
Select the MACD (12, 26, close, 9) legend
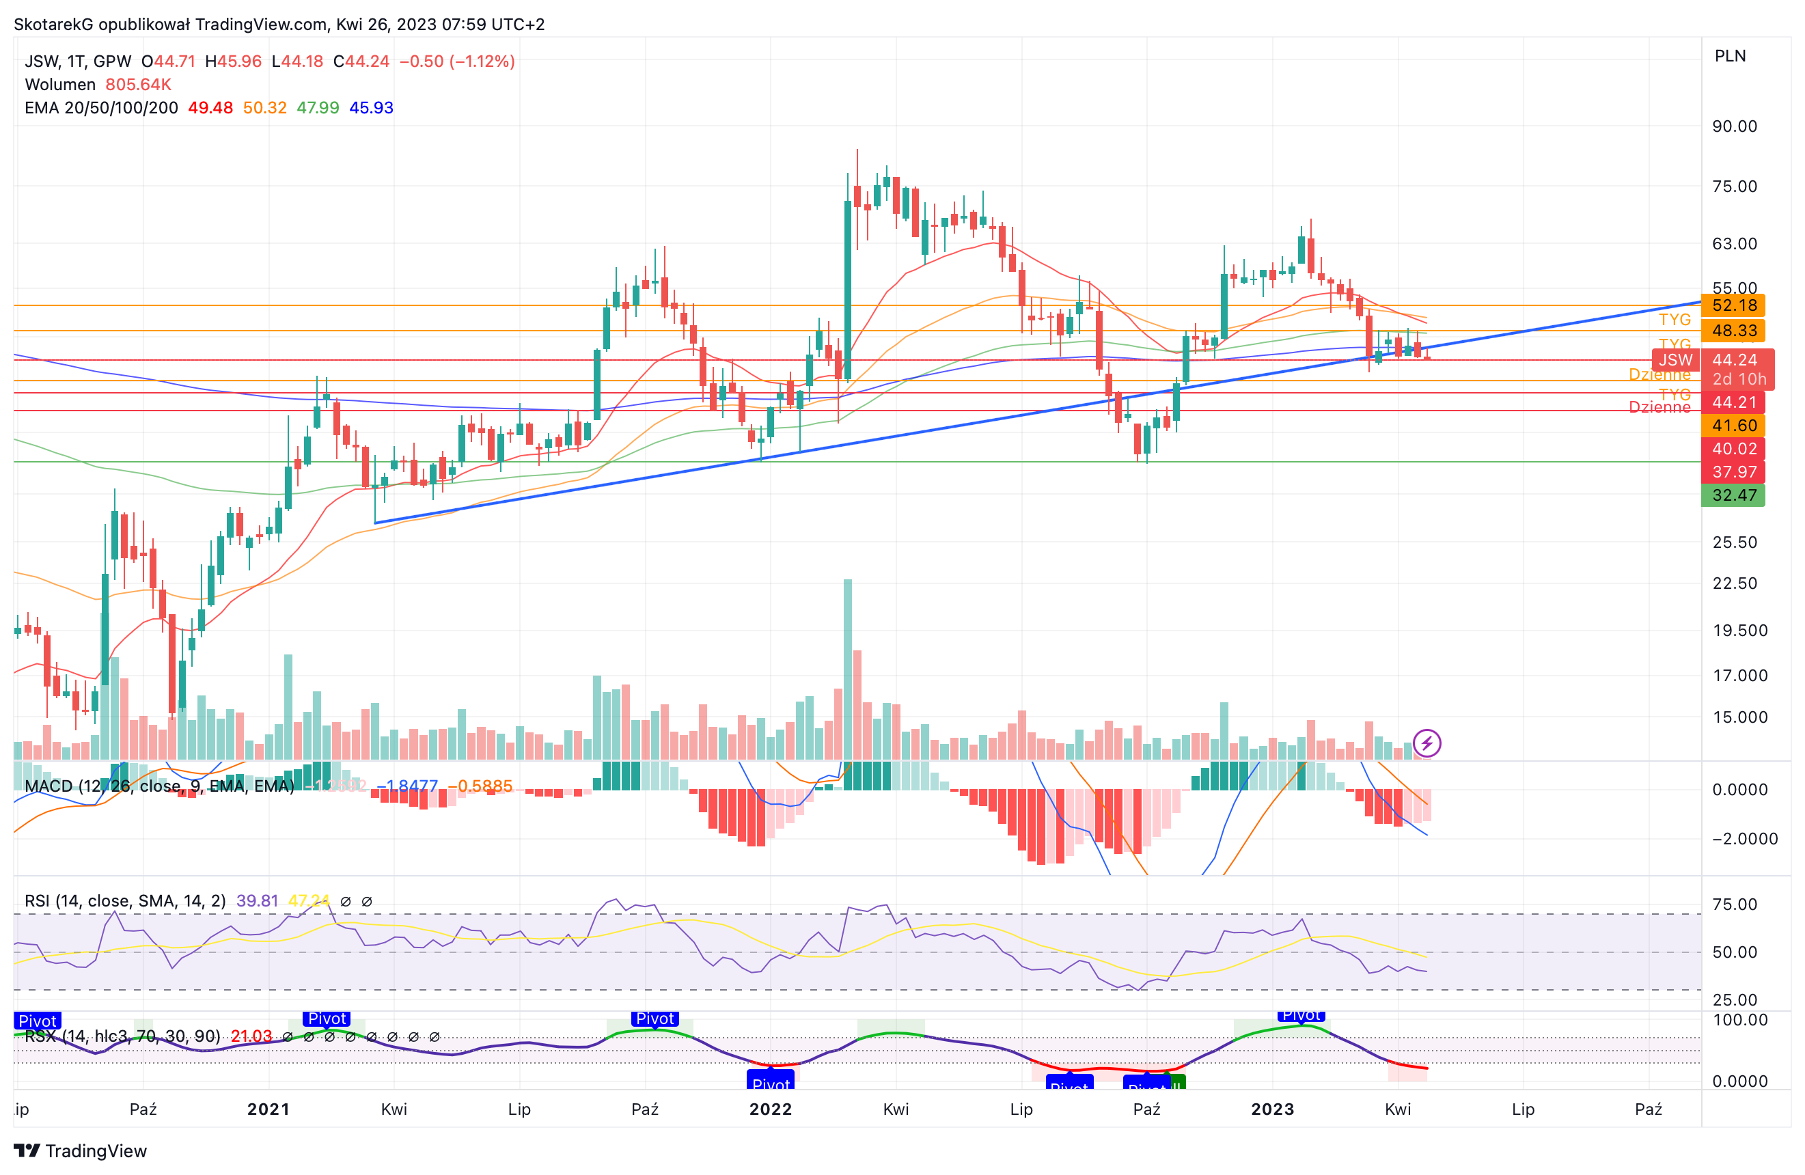159,786
